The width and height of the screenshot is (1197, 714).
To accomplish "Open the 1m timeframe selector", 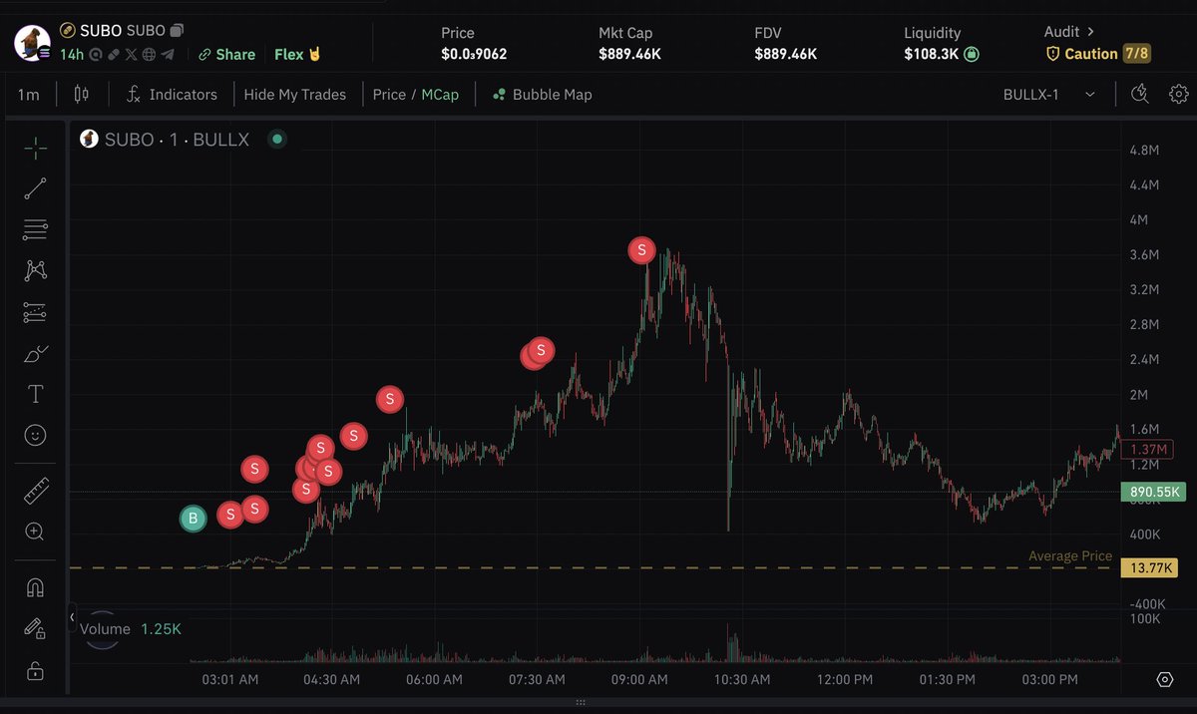I will 28,93.
